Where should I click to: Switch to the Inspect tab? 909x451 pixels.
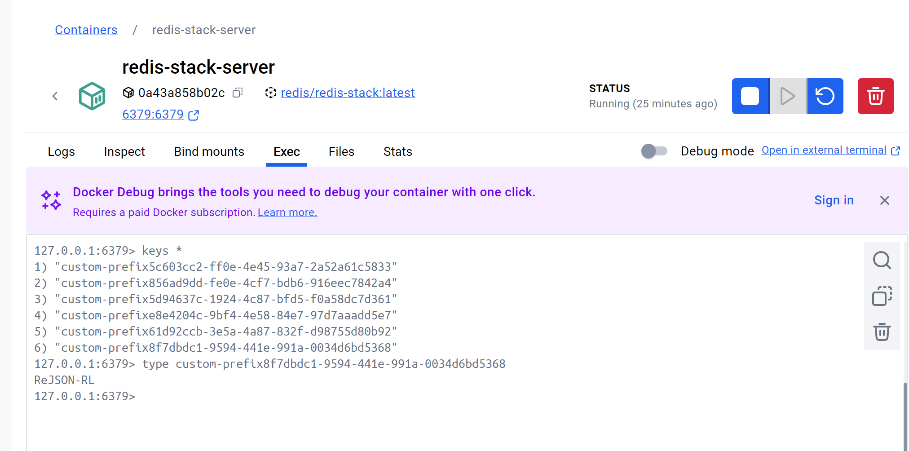[124, 152]
